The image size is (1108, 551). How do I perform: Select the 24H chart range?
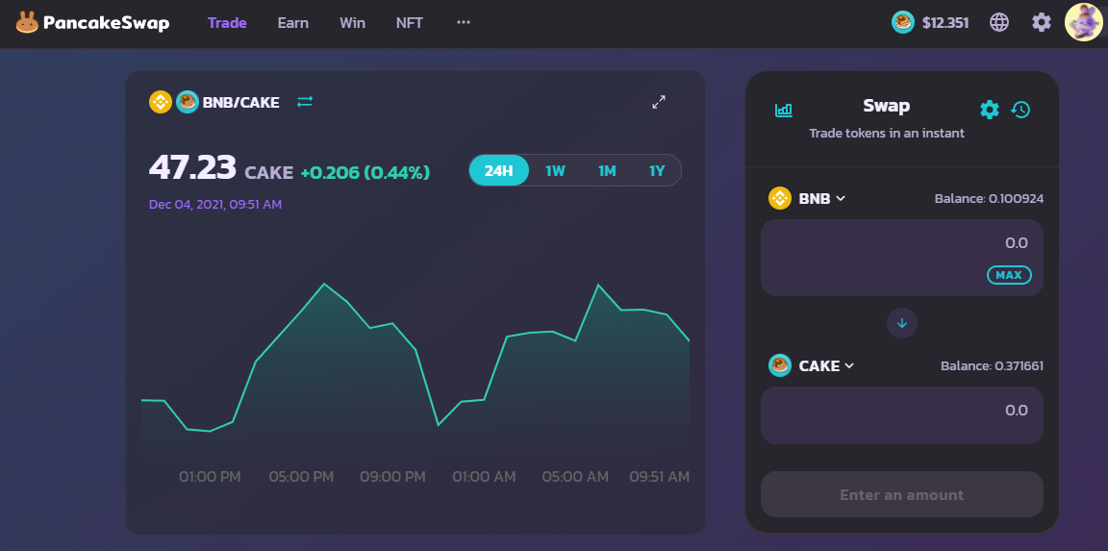(x=498, y=170)
